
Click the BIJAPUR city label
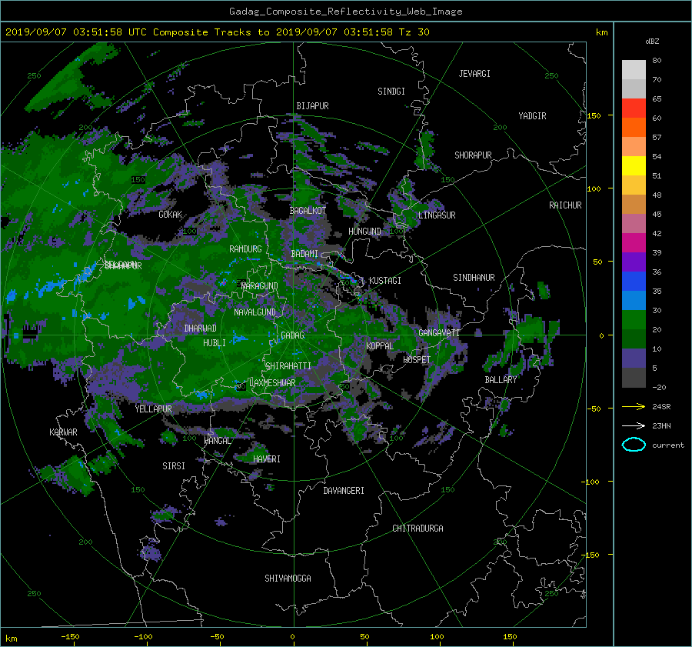click(312, 106)
